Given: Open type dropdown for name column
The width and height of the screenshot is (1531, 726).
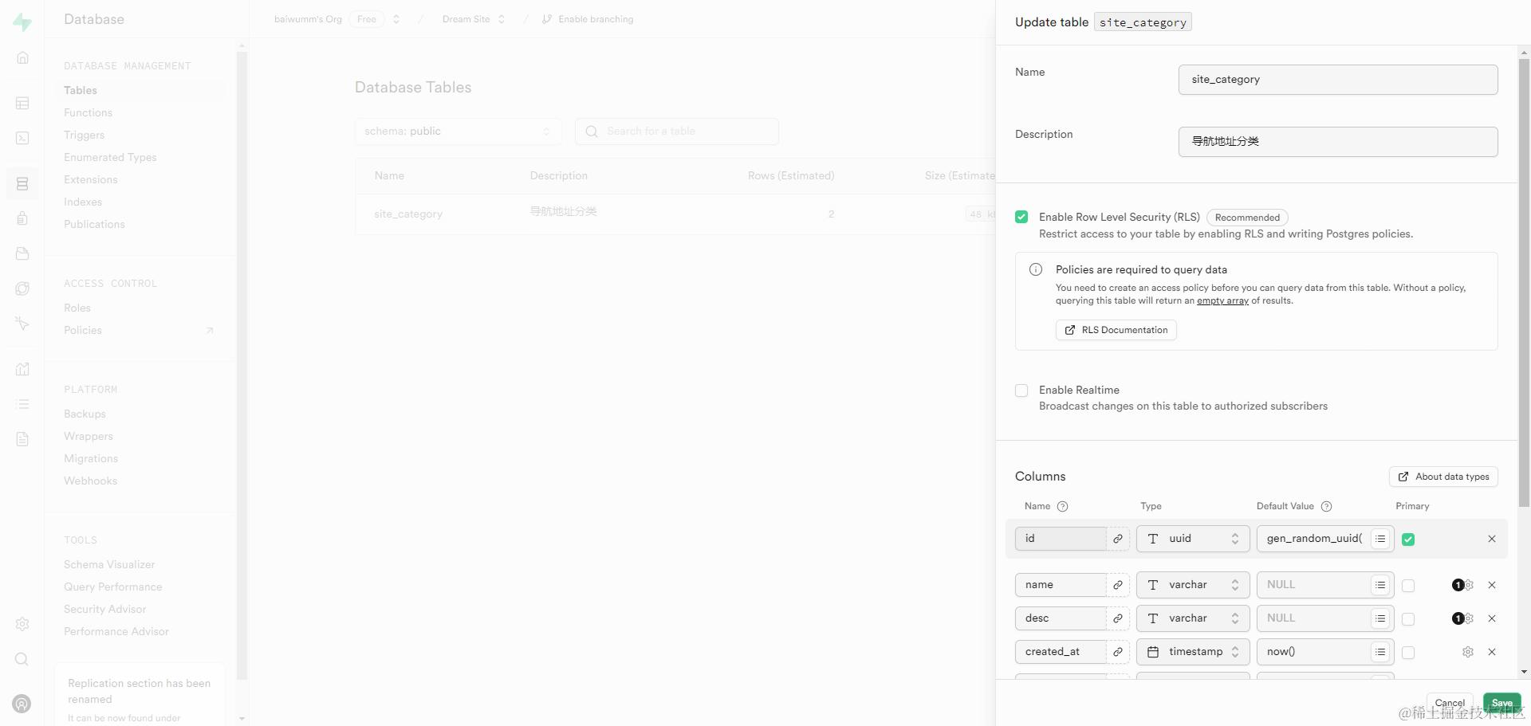Looking at the screenshot, I should click(1193, 585).
